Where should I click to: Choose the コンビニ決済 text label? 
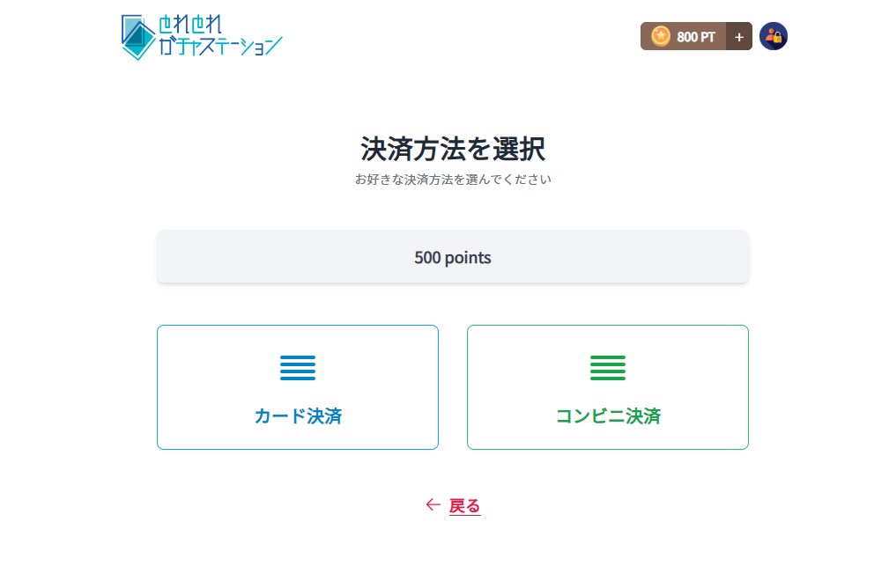click(607, 416)
